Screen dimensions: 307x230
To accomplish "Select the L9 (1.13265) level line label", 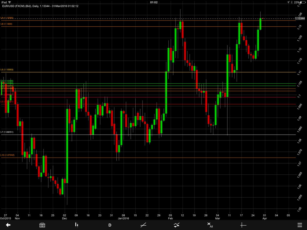I will (x=7, y=18).
